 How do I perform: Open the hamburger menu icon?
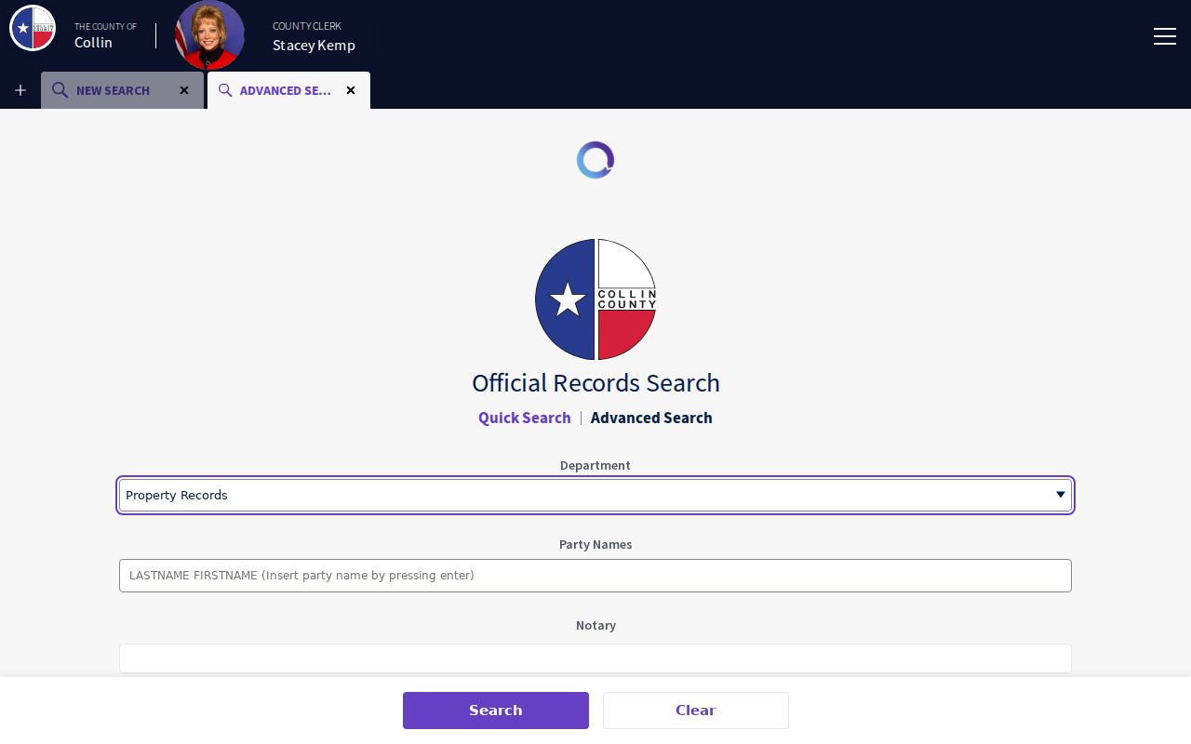pyautogui.click(x=1165, y=36)
